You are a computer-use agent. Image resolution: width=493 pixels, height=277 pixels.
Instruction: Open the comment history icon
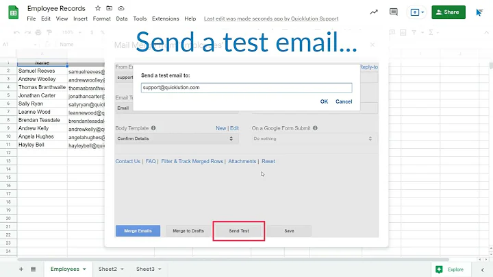click(393, 12)
